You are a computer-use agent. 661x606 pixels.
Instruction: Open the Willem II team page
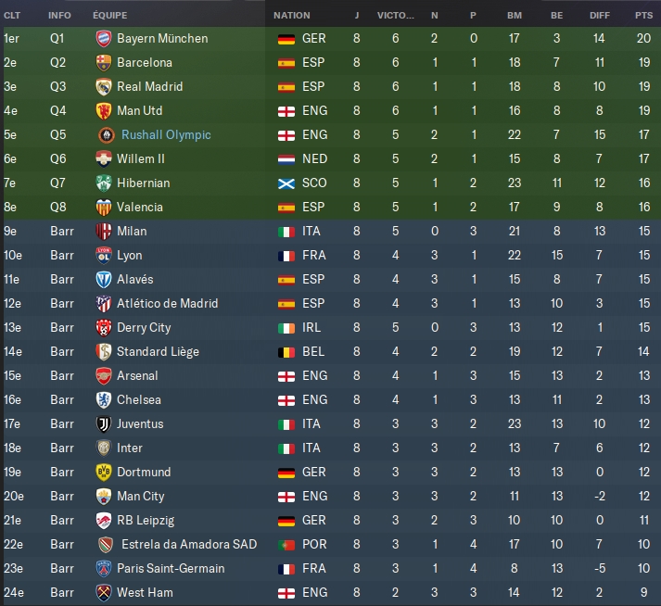141,158
